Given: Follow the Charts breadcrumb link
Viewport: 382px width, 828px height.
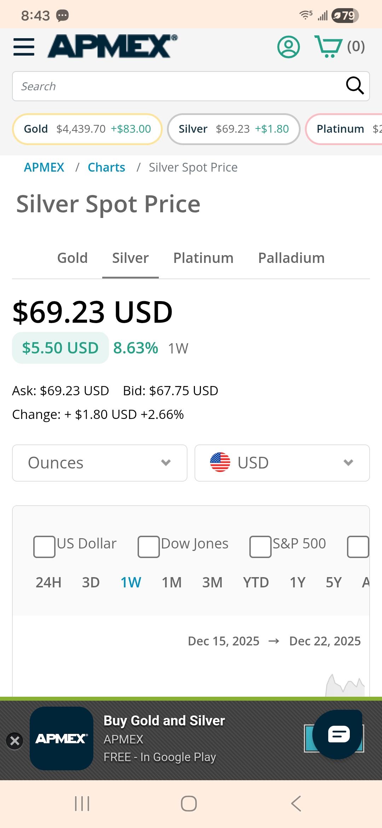Looking at the screenshot, I should pyautogui.click(x=106, y=167).
